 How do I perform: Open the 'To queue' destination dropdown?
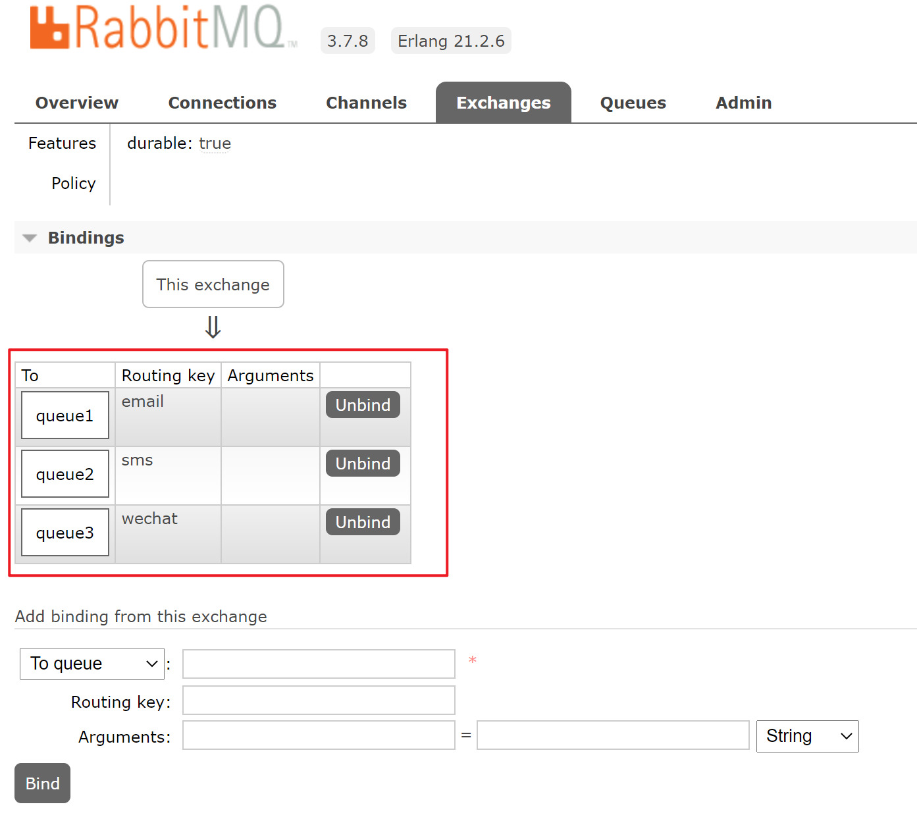(92, 664)
